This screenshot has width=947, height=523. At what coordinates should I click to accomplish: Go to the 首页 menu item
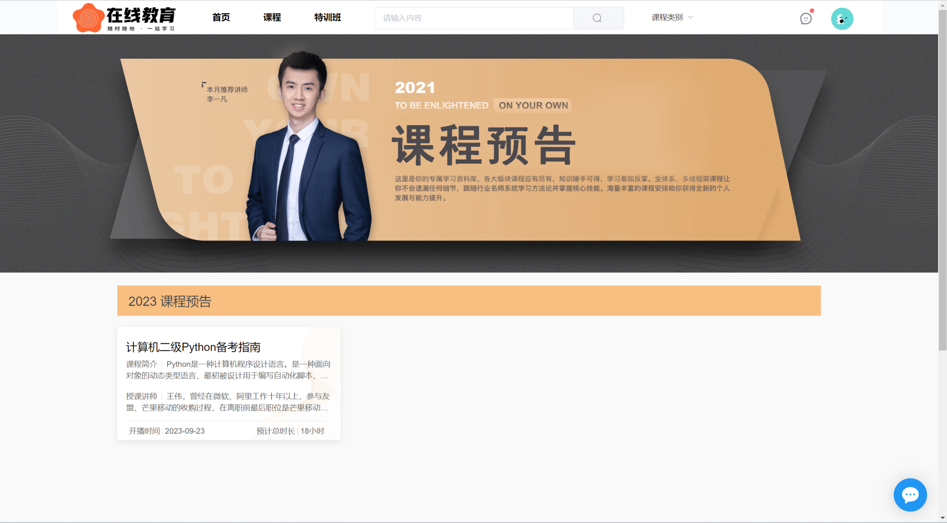pyautogui.click(x=221, y=17)
